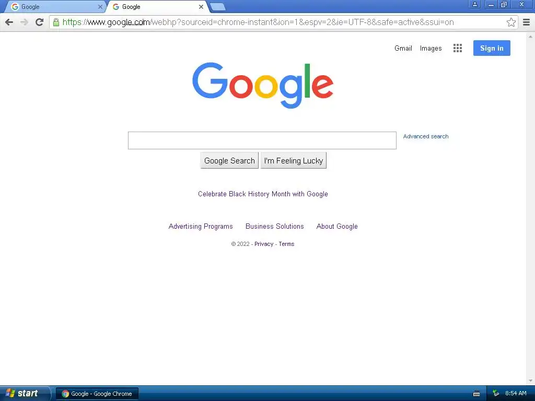Close the active second Google tab
The image size is (535, 401).
point(201,6)
